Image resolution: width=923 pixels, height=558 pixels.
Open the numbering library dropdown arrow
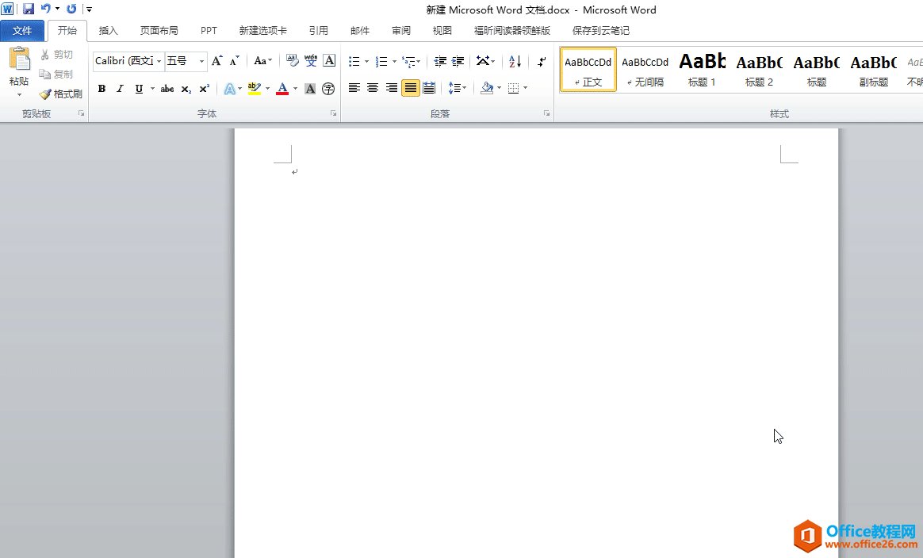point(394,61)
